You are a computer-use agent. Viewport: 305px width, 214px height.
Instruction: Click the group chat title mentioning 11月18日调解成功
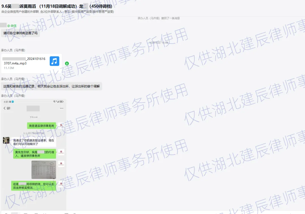pos(57,6)
